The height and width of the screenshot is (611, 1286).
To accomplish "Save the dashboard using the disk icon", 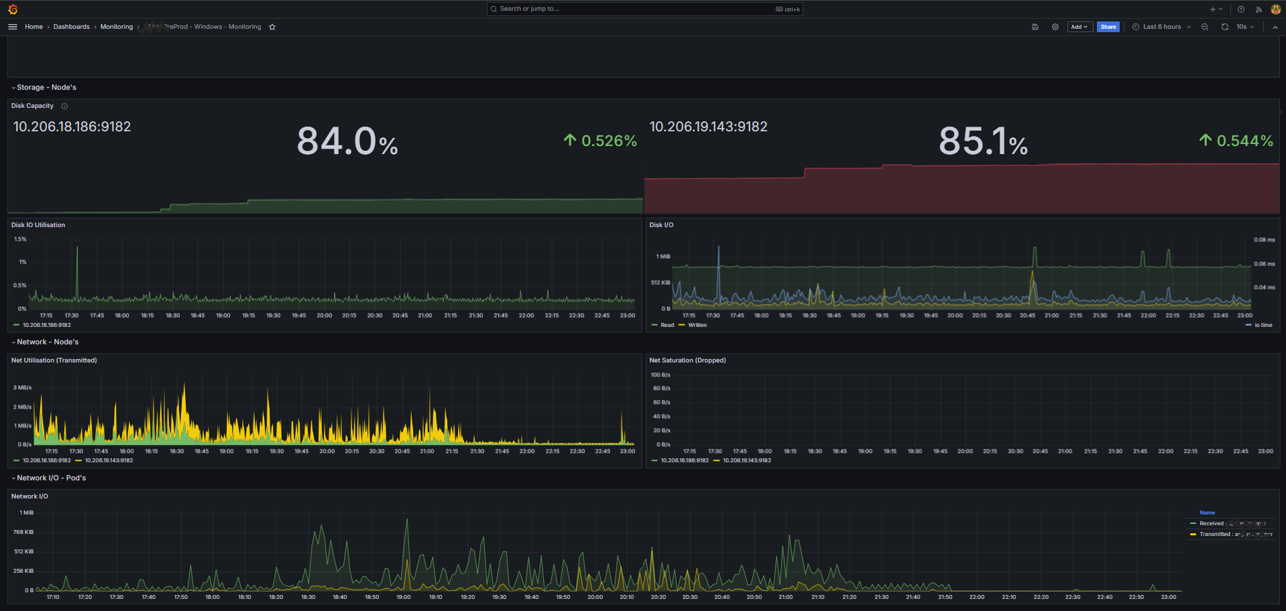I will pyautogui.click(x=1035, y=27).
